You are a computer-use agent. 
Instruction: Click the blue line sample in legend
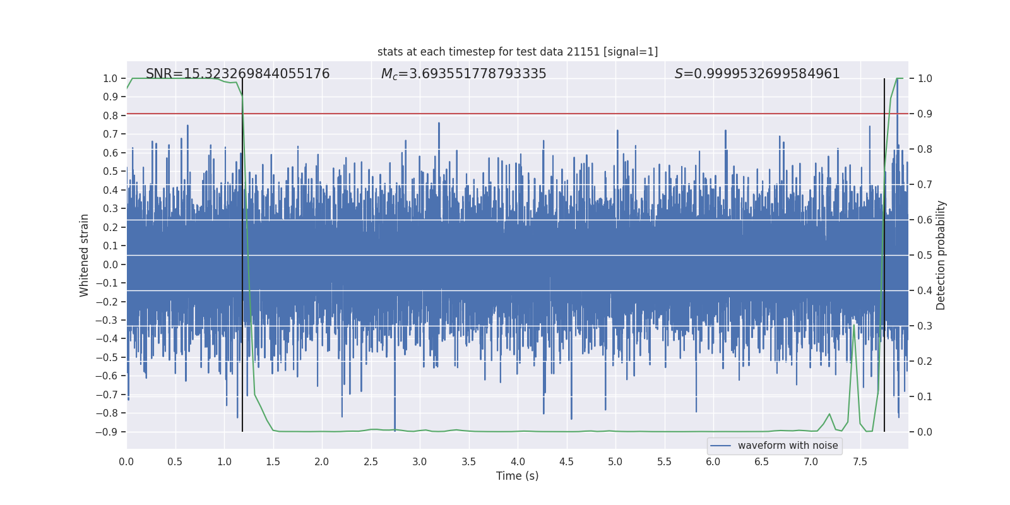coord(720,446)
